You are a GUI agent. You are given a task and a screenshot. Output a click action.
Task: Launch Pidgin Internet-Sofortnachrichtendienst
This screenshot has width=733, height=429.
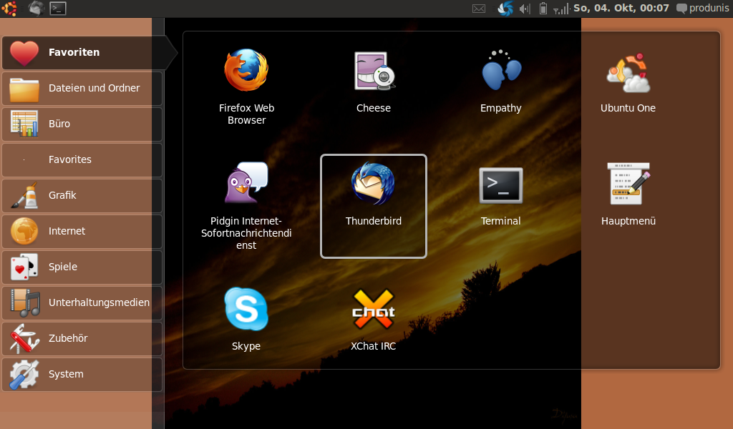pyautogui.click(x=246, y=205)
